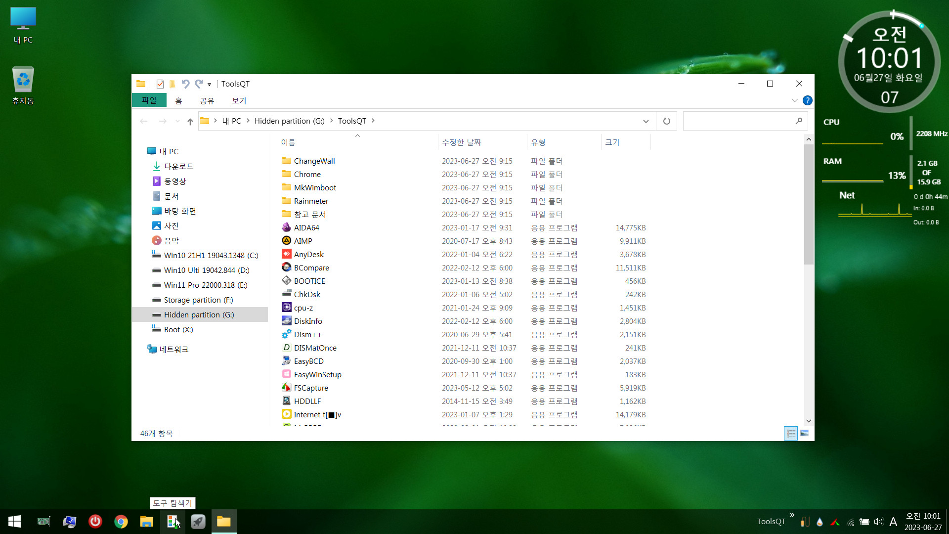The image size is (949, 534).
Task: Click the DiskInfo application icon
Action: click(286, 321)
